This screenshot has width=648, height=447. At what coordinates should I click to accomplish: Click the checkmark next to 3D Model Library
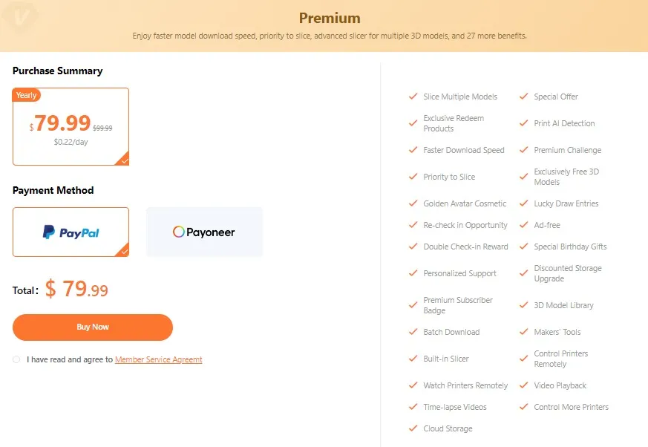pos(523,304)
